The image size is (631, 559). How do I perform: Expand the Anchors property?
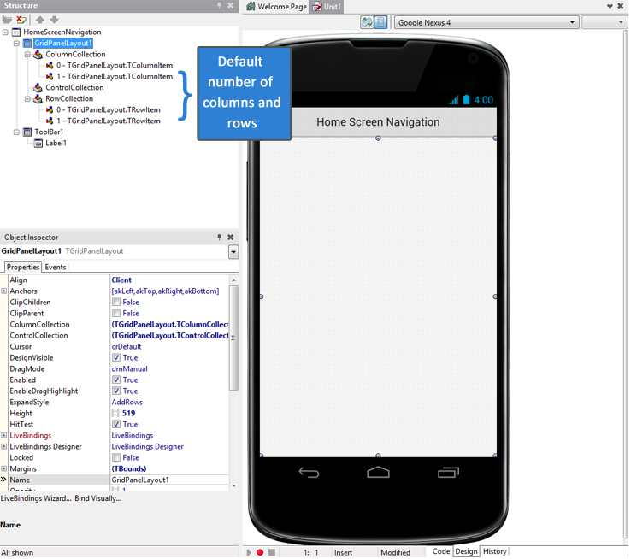4,291
